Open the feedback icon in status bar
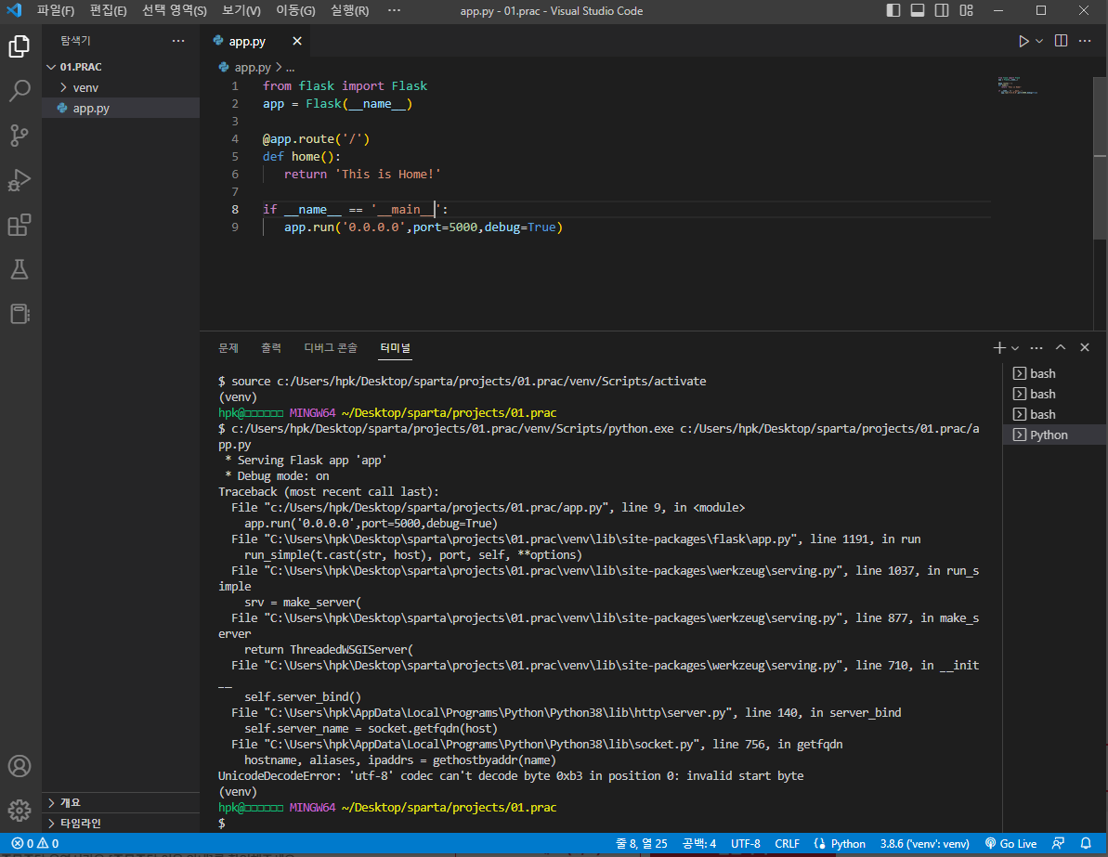1108x857 pixels. click(x=1058, y=844)
